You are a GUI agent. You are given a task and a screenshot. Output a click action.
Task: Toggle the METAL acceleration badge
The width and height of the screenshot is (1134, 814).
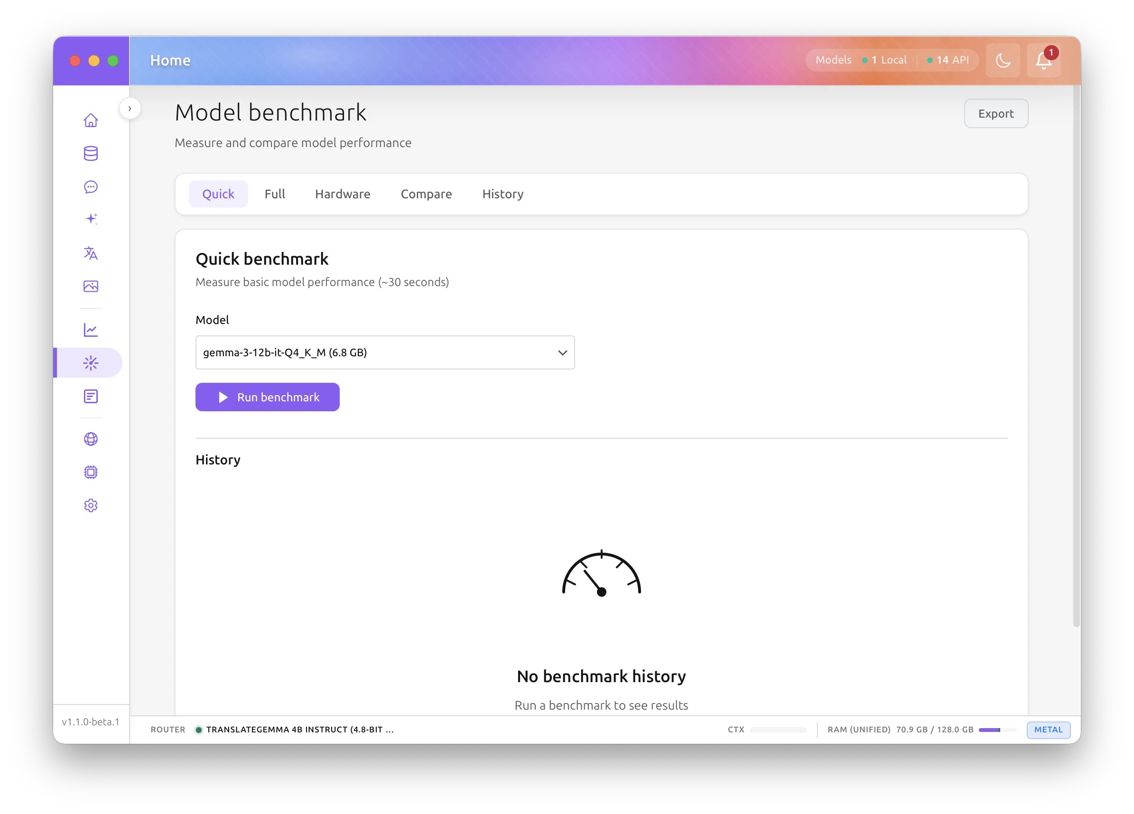point(1048,730)
